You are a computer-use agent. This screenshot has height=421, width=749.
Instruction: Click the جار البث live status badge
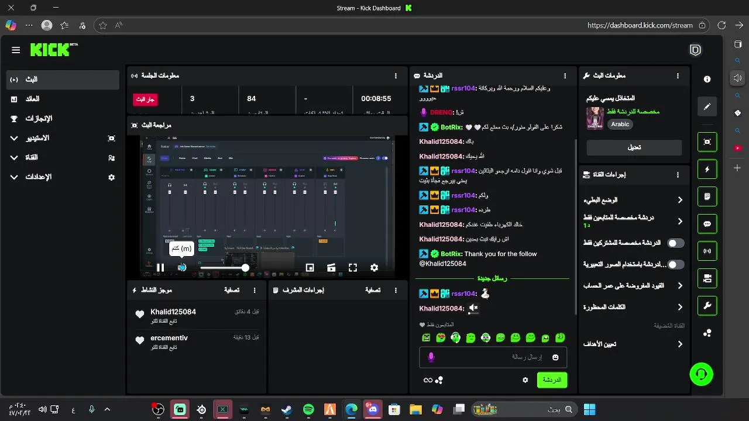click(145, 99)
